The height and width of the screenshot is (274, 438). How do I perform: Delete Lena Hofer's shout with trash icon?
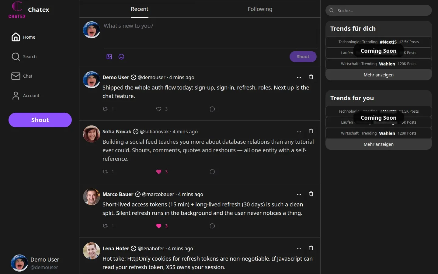point(311,248)
